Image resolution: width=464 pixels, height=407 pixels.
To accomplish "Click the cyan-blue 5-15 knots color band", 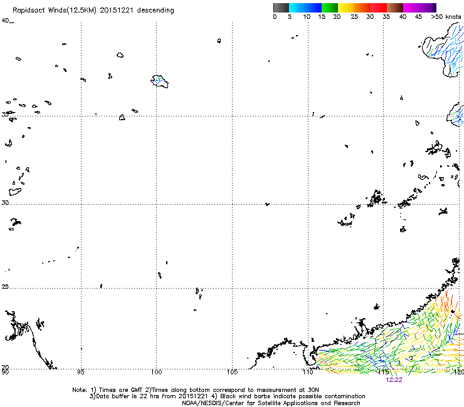I will (305, 8).
